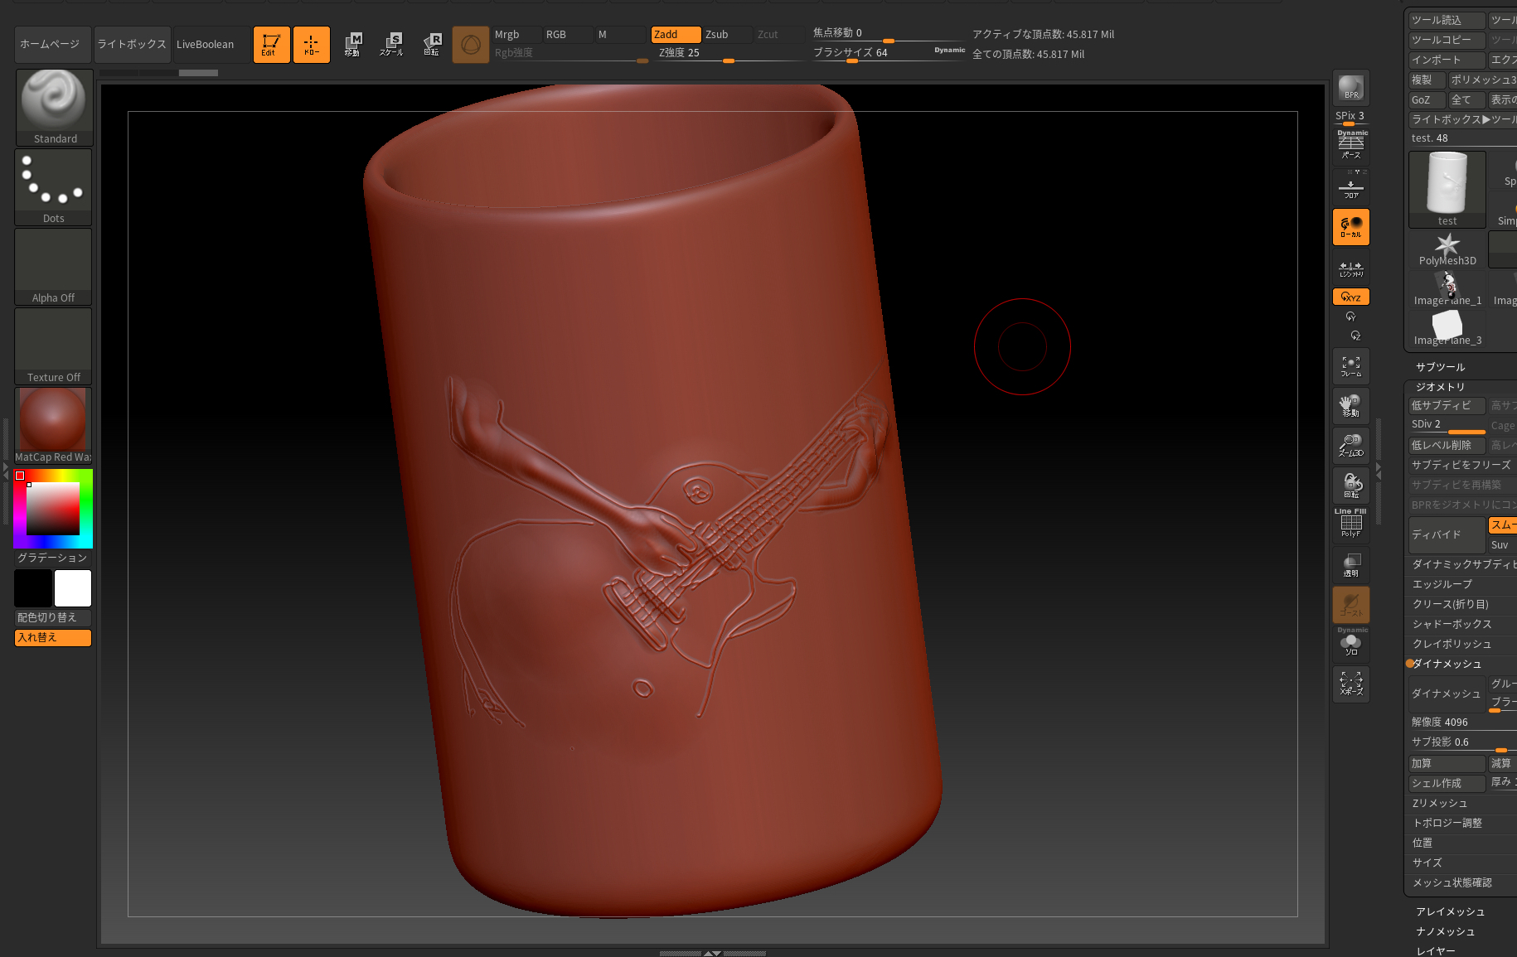Expand エッジループ (Edge Loop) section
The height and width of the screenshot is (957, 1517).
[x=1442, y=584]
